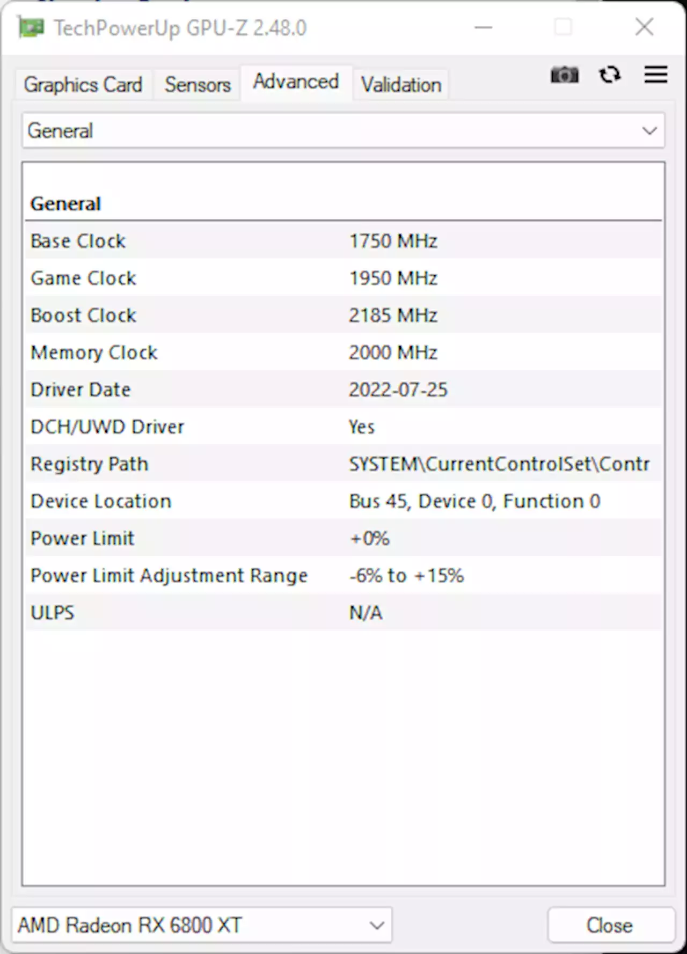Viewport: 687px width, 954px height.
Task: Select the Game Clock row label
Action: click(83, 278)
